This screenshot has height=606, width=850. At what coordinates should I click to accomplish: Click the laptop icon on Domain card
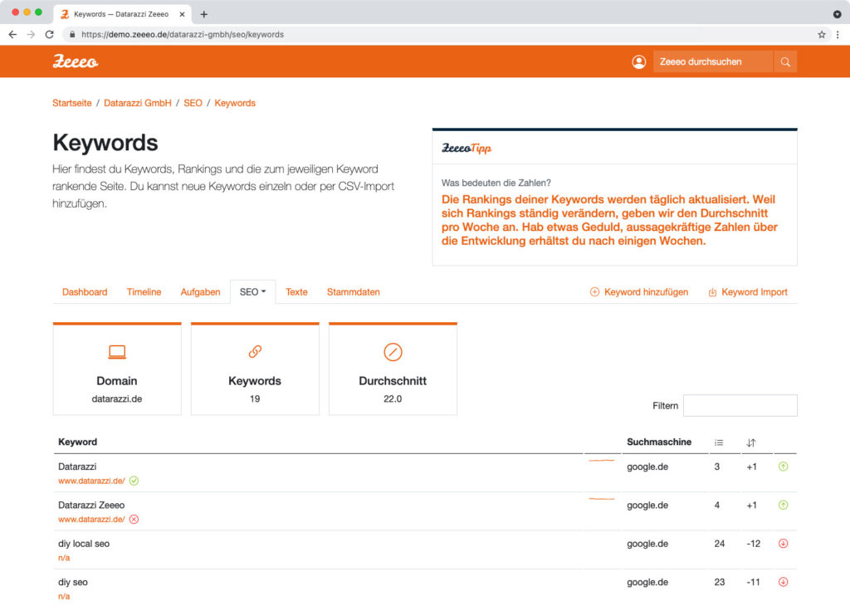117,352
